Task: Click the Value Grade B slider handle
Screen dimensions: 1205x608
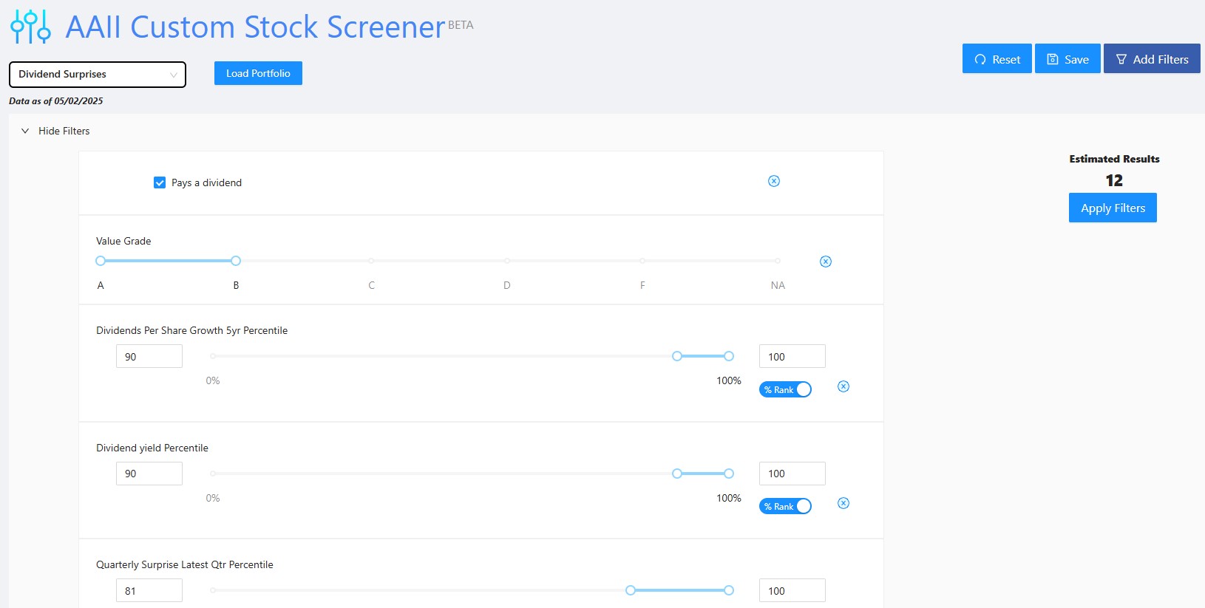Action: 236,261
